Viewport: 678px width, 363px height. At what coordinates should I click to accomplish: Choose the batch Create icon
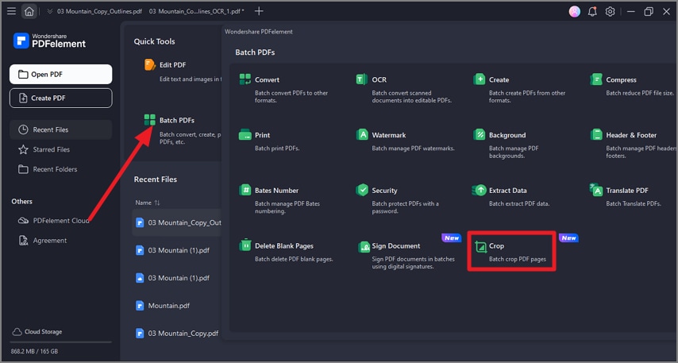(479, 79)
